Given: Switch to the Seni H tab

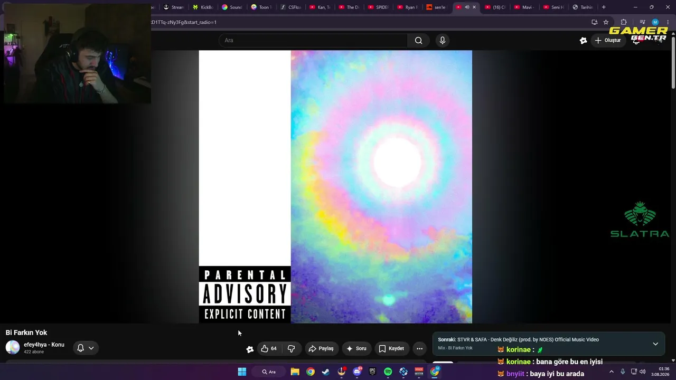Looking at the screenshot, I should (x=553, y=7).
